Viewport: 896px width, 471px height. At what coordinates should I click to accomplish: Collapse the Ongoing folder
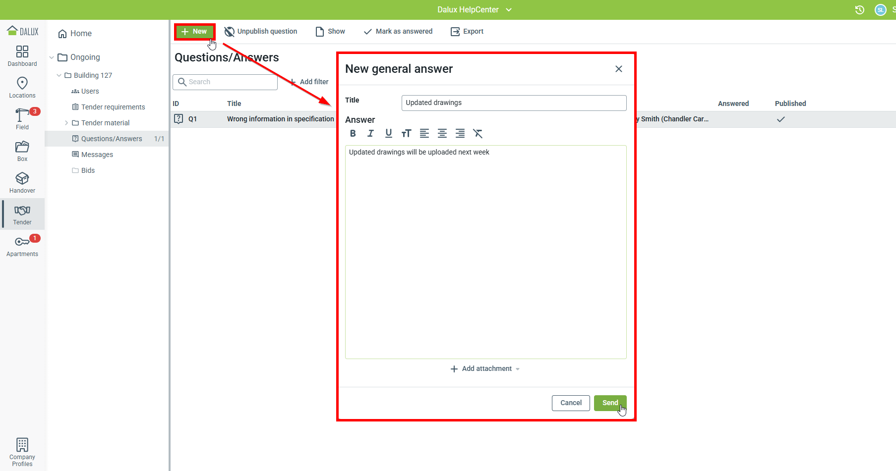pos(52,57)
